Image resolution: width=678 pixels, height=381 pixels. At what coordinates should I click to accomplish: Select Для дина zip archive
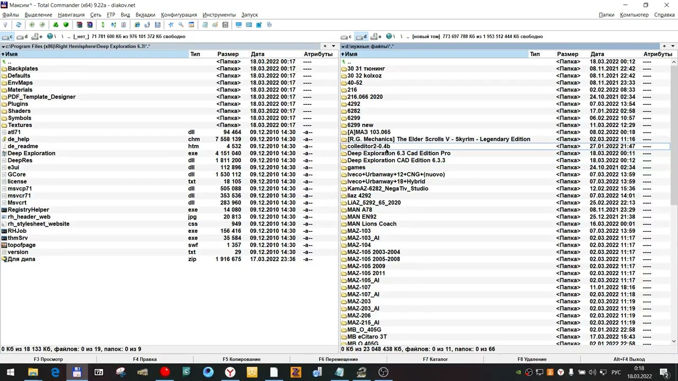point(21,259)
